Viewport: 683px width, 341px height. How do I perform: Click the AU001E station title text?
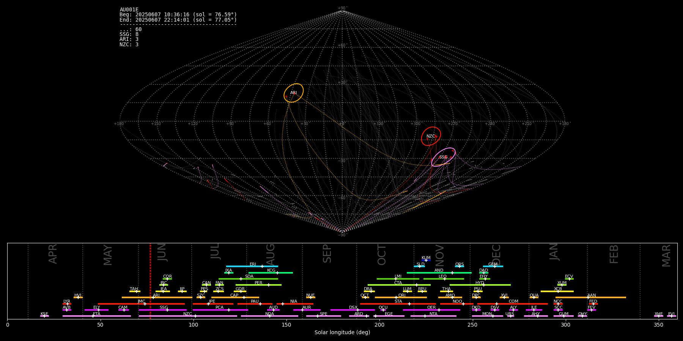coord(129,10)
